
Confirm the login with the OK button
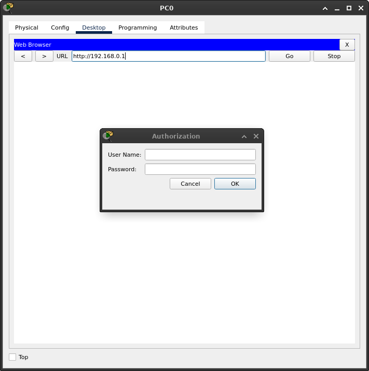(x=235, y=184)
